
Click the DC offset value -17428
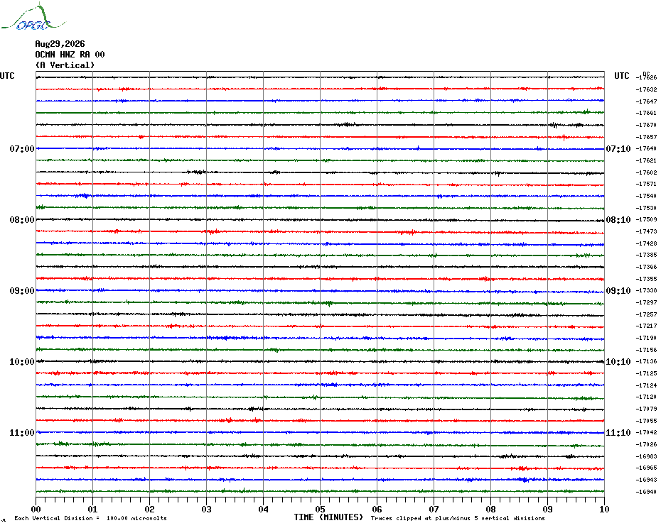pos(647,243)
